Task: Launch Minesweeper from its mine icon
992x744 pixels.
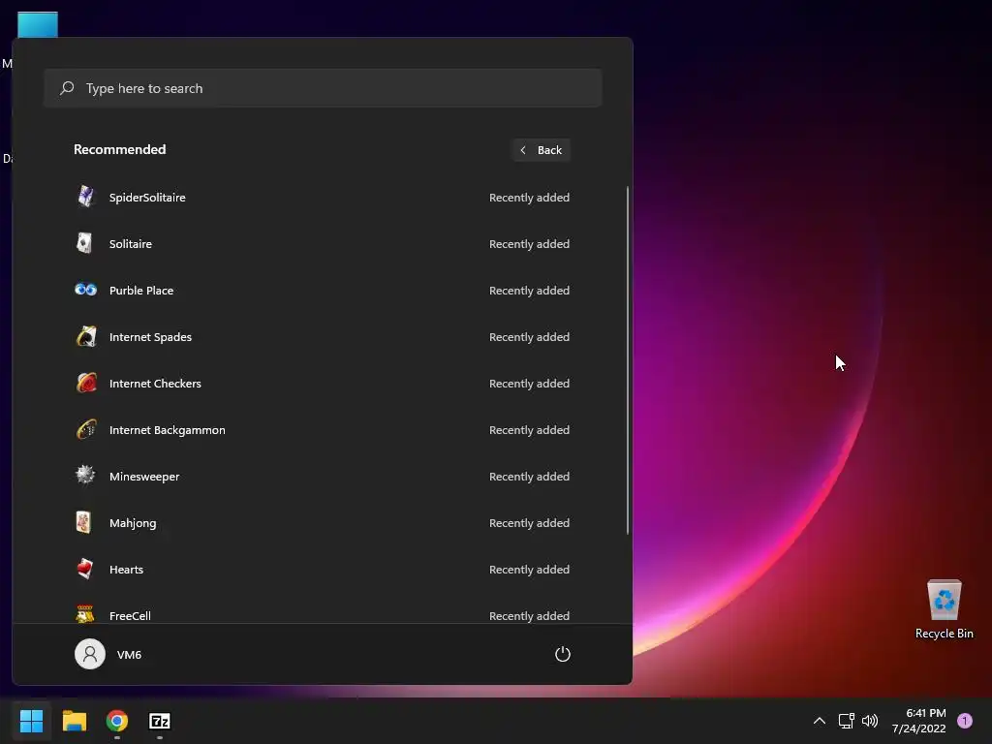Action: (x=85, y=475)
